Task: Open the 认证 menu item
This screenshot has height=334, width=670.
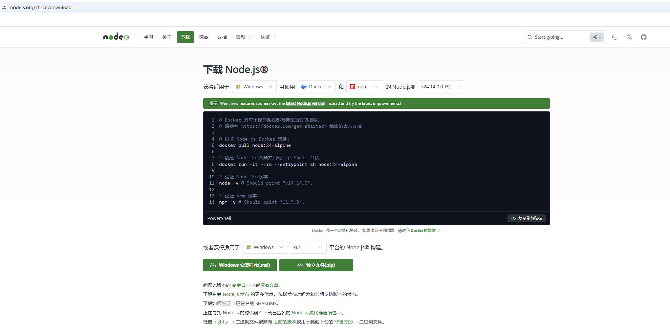Action: [265, 37]
